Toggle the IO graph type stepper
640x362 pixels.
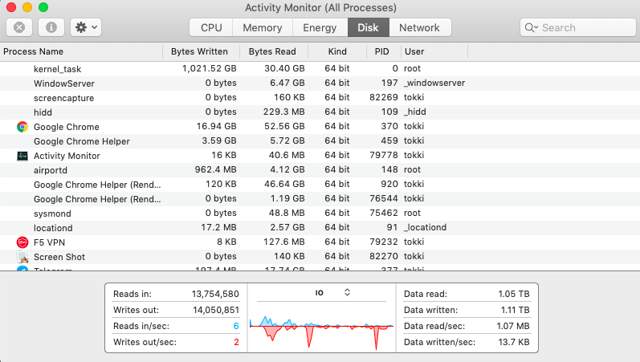pos(347,292)
